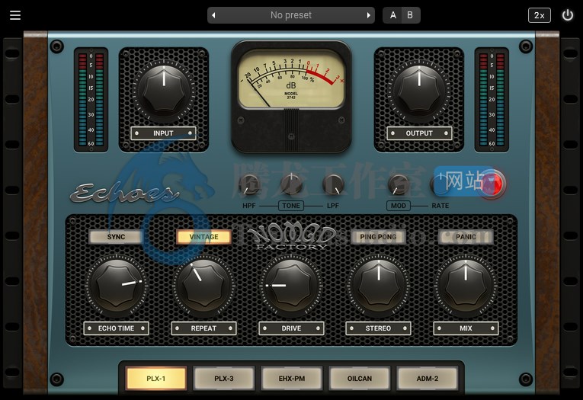583x400 pixels.
Task: Click the OUTPUT label plate
Action: click(419, 133)
